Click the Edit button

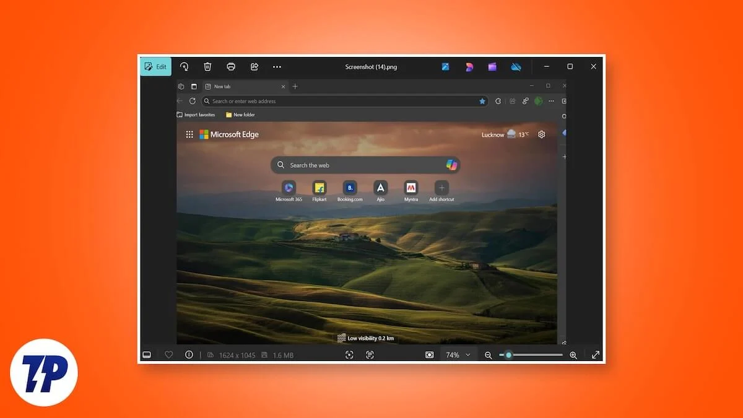pyautogui.click(x=155, y=67)
